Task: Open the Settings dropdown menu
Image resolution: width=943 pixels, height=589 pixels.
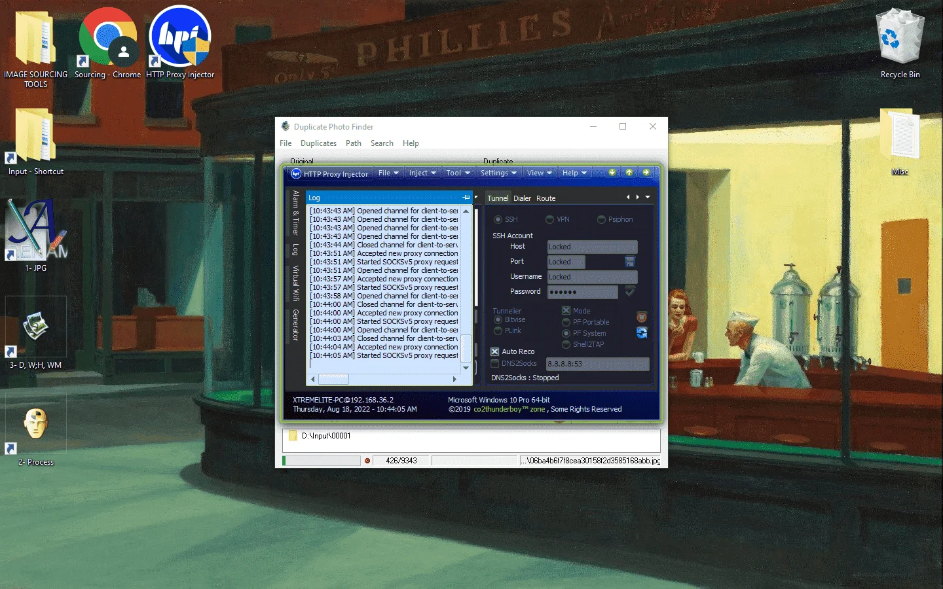Action: [x=498, y=173]
